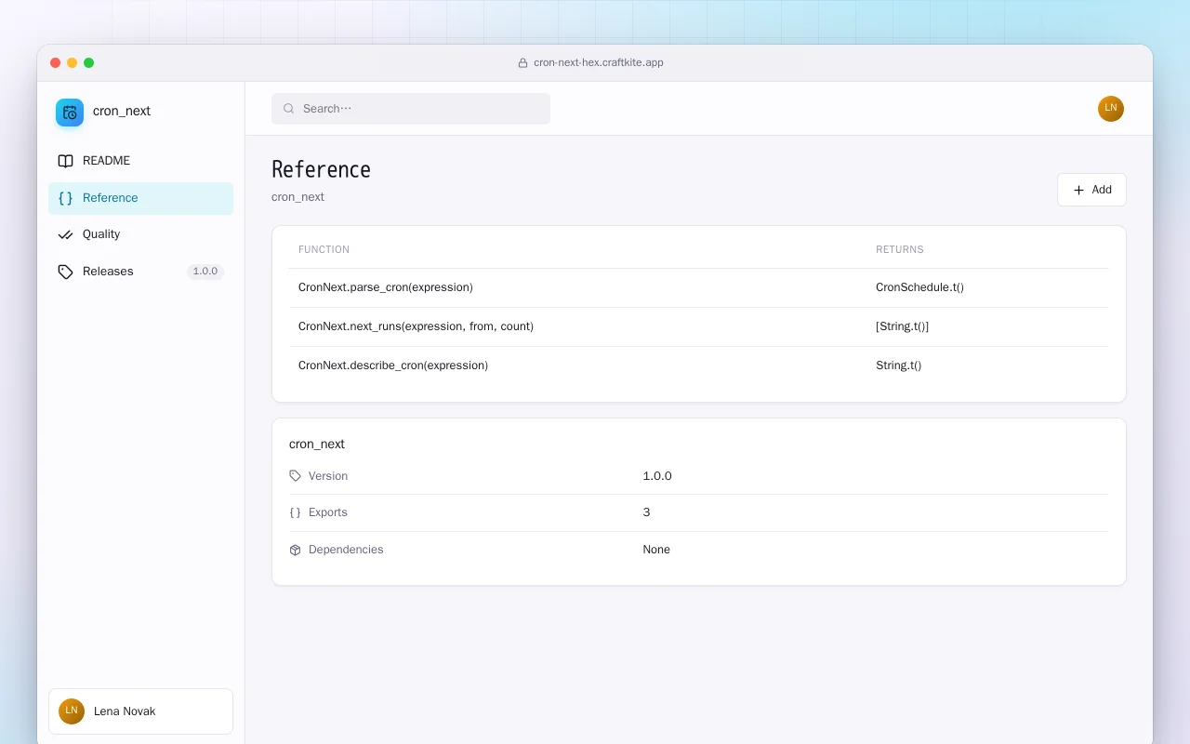Open the Releases section
The image size is (1190, 744).
140,272
